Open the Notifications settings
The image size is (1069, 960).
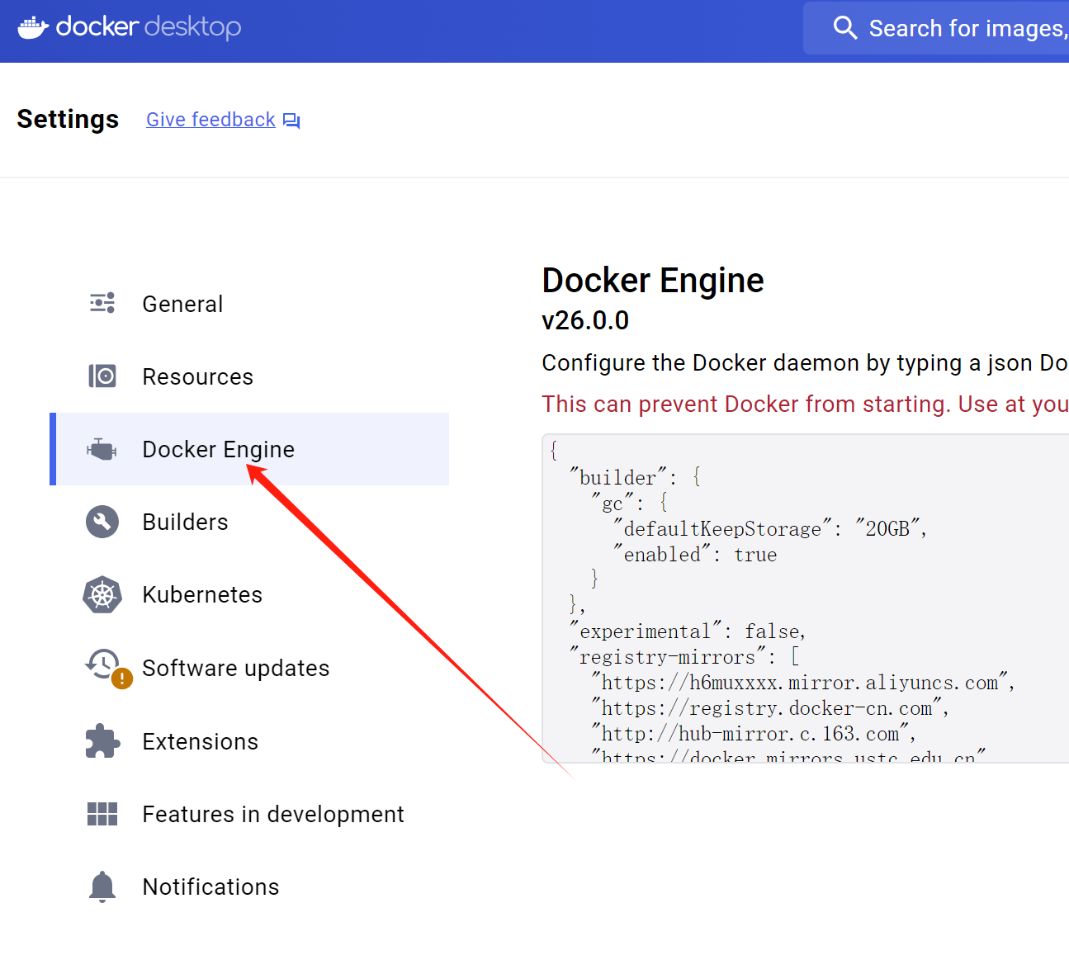point(249,887)
